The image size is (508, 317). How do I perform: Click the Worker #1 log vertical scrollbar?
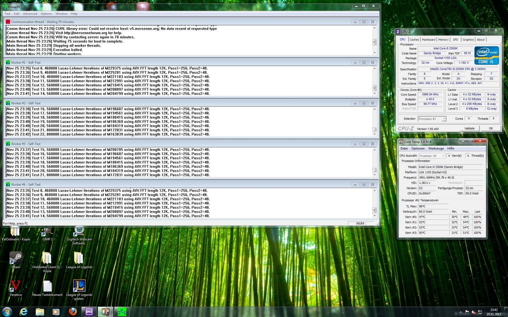click(374, 81)
